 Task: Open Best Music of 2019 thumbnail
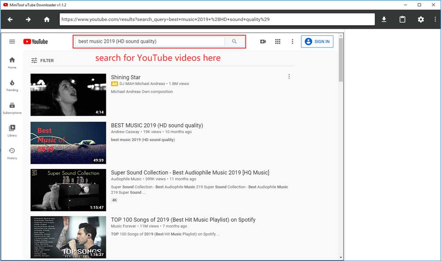(x=68, y=143)
